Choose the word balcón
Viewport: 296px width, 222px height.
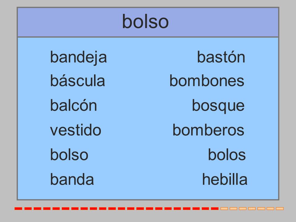pos(73,105)
